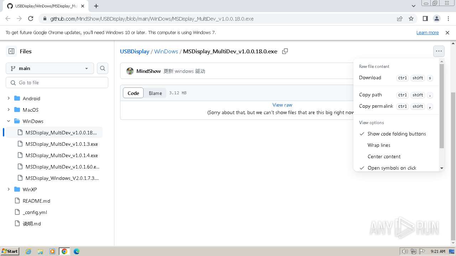Viewport: 456px width, 256px height.
Task: Click browser back arrow
Action: [x=8, y=18]
